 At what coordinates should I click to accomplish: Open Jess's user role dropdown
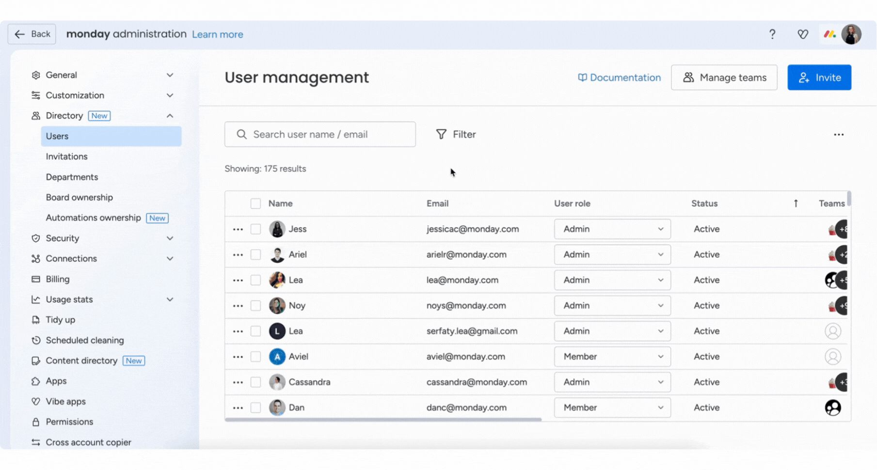pyautogui.click(x=612, y=229)
